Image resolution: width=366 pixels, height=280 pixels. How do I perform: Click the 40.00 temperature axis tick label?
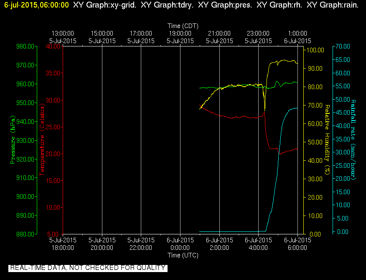click(53, 46)
